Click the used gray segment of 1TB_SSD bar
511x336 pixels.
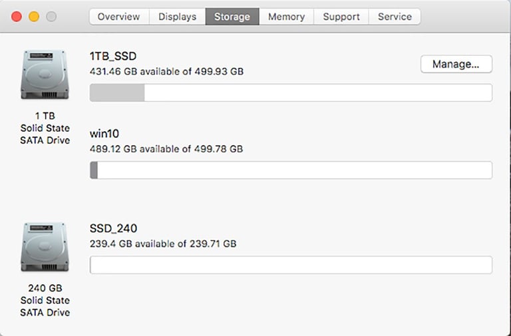coord(117,92)
